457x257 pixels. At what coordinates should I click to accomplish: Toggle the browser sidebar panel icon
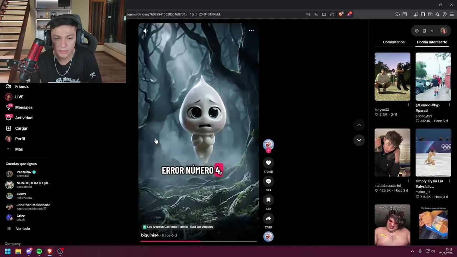point(423,14)
